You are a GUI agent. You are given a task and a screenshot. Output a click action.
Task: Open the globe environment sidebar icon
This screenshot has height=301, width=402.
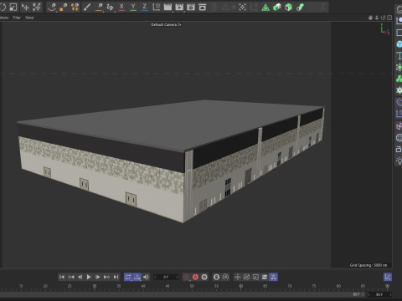pos(399,138)
